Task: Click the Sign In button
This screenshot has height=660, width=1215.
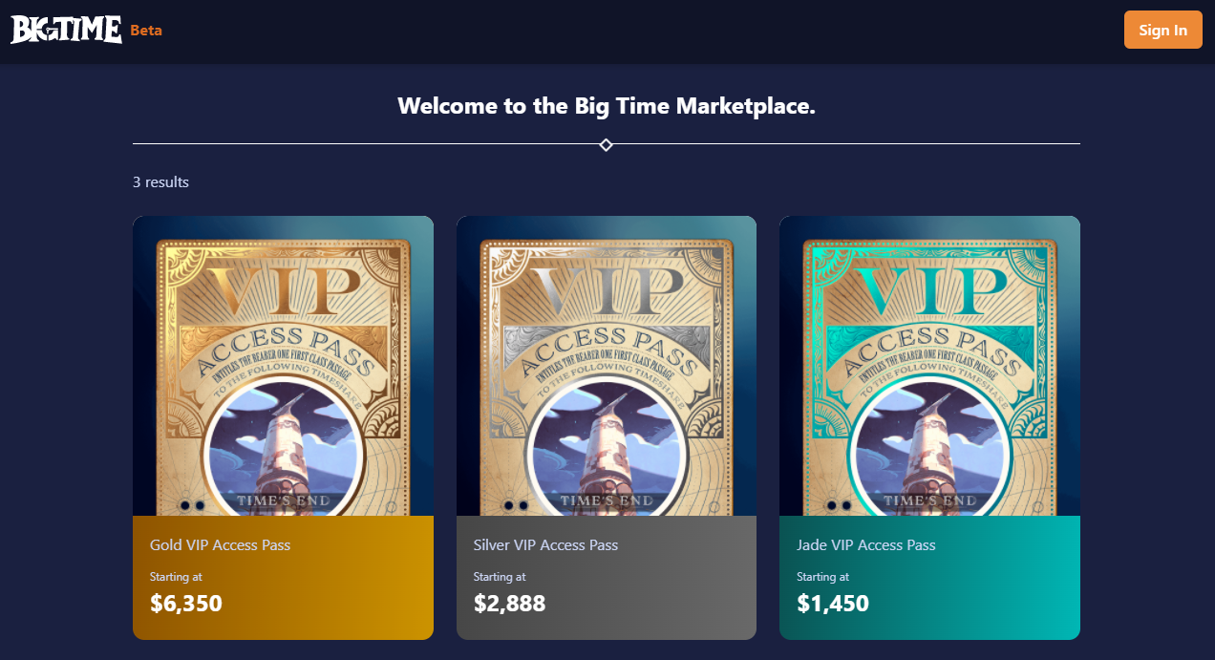Action: pyautogui.click(x=1162, y=30)
